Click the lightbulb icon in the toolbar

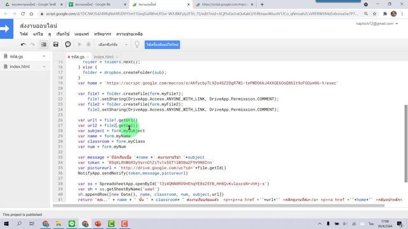[x=137, y=45]
